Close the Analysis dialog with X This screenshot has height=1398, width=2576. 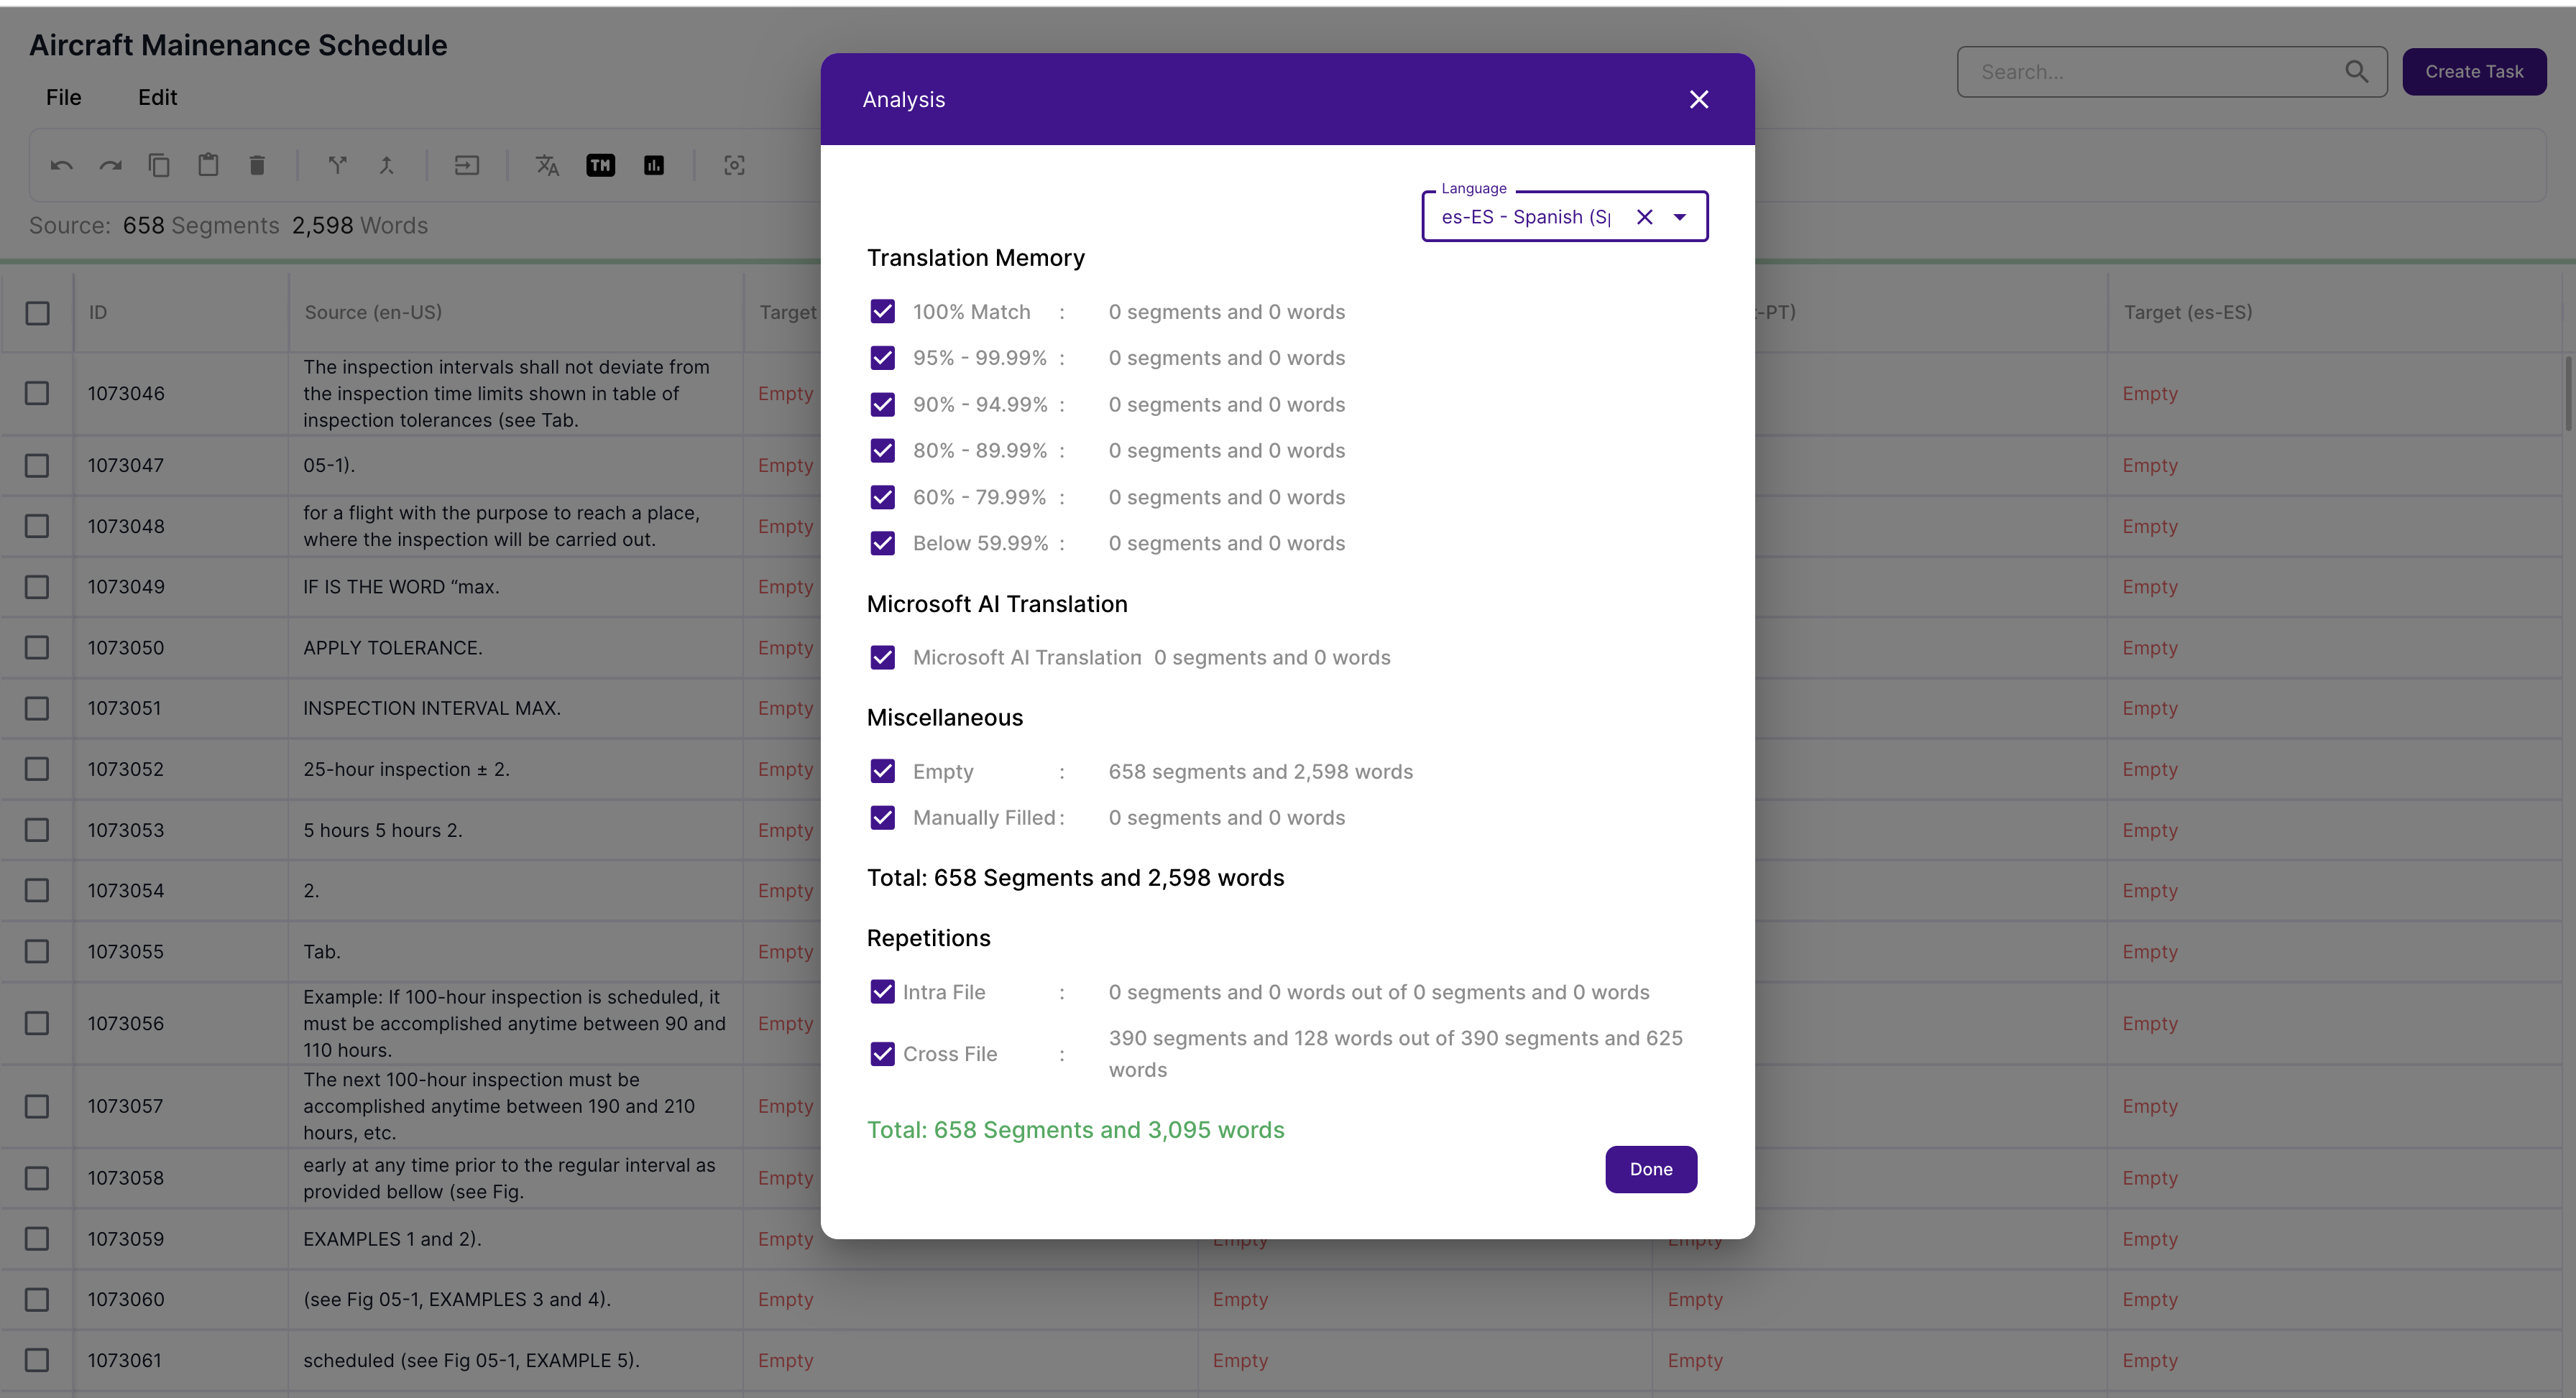coord(1698,100)
